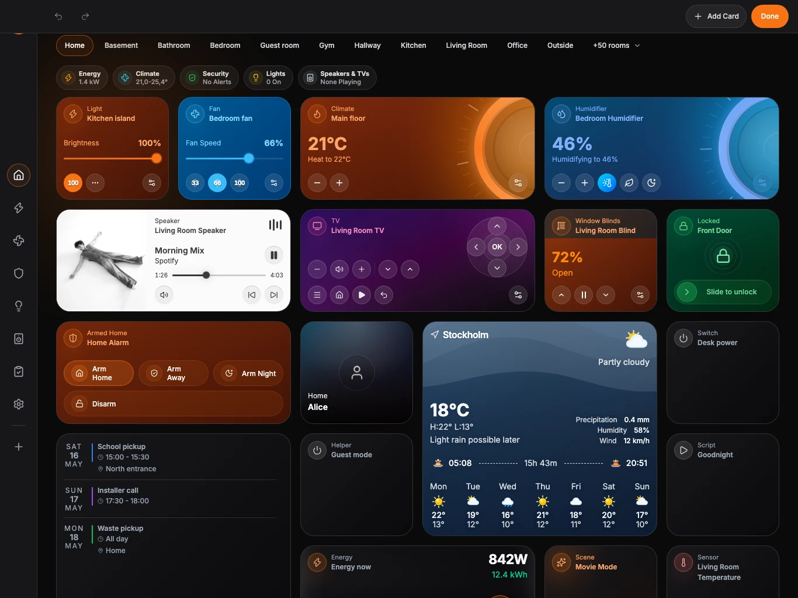
Task: Set Bedroom fan speed preset 100
Action: [x=240, y=183]
